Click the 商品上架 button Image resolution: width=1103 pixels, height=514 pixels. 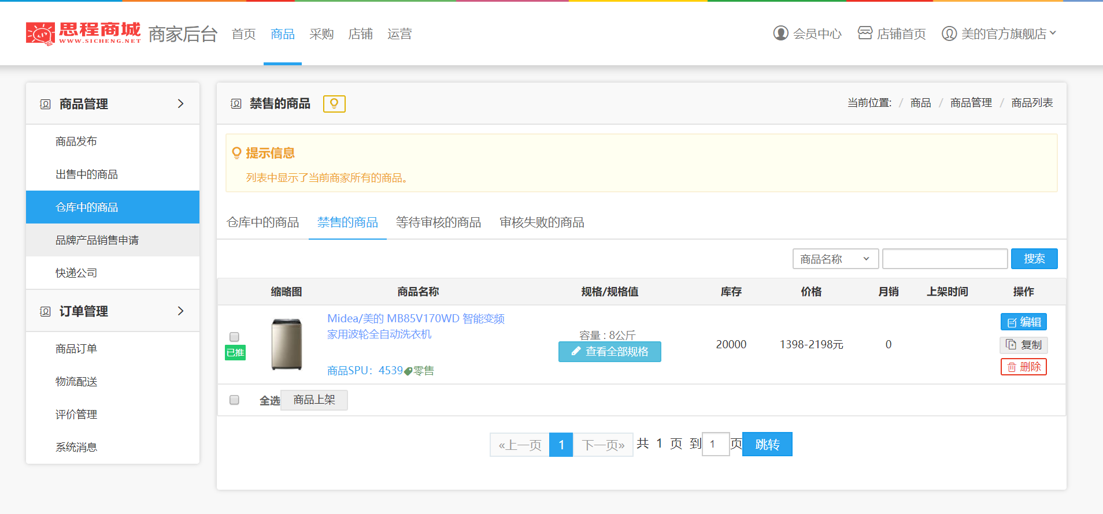coord(314,400)
